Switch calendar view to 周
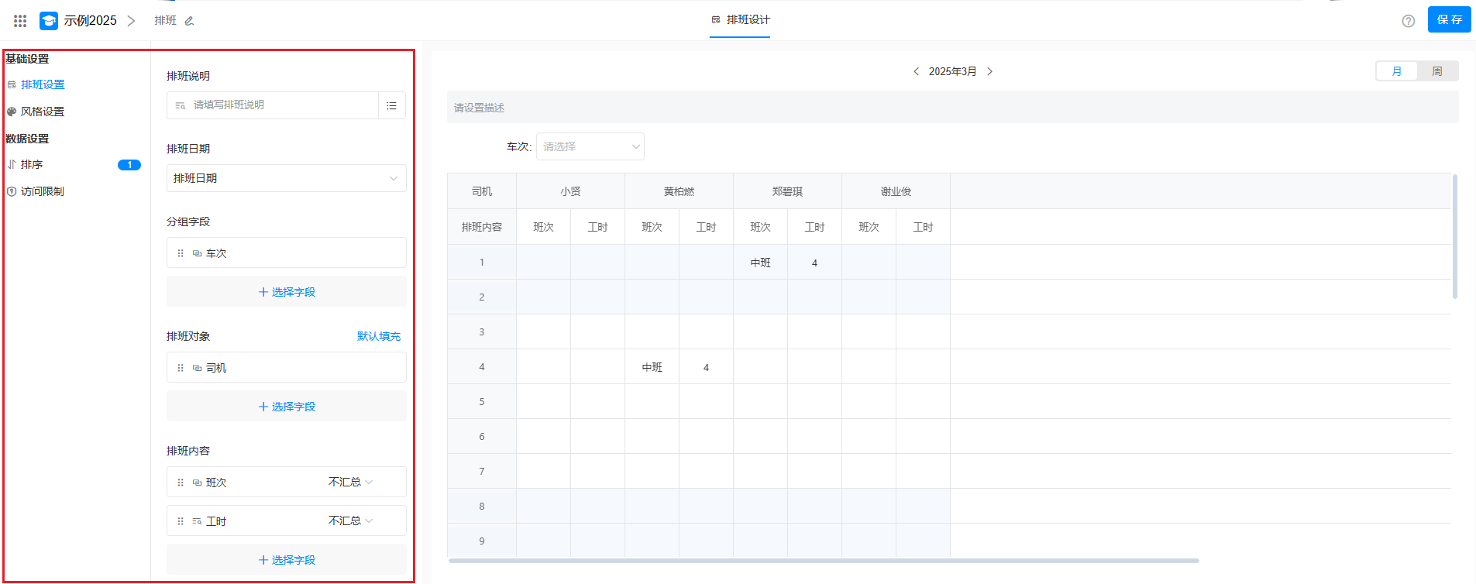Screen dimensions: 1476x584 (1436, 71)
